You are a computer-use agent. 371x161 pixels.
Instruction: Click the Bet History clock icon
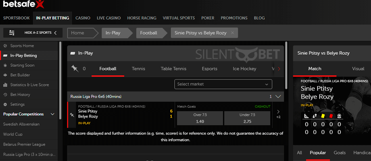click(x=5, y=95)
